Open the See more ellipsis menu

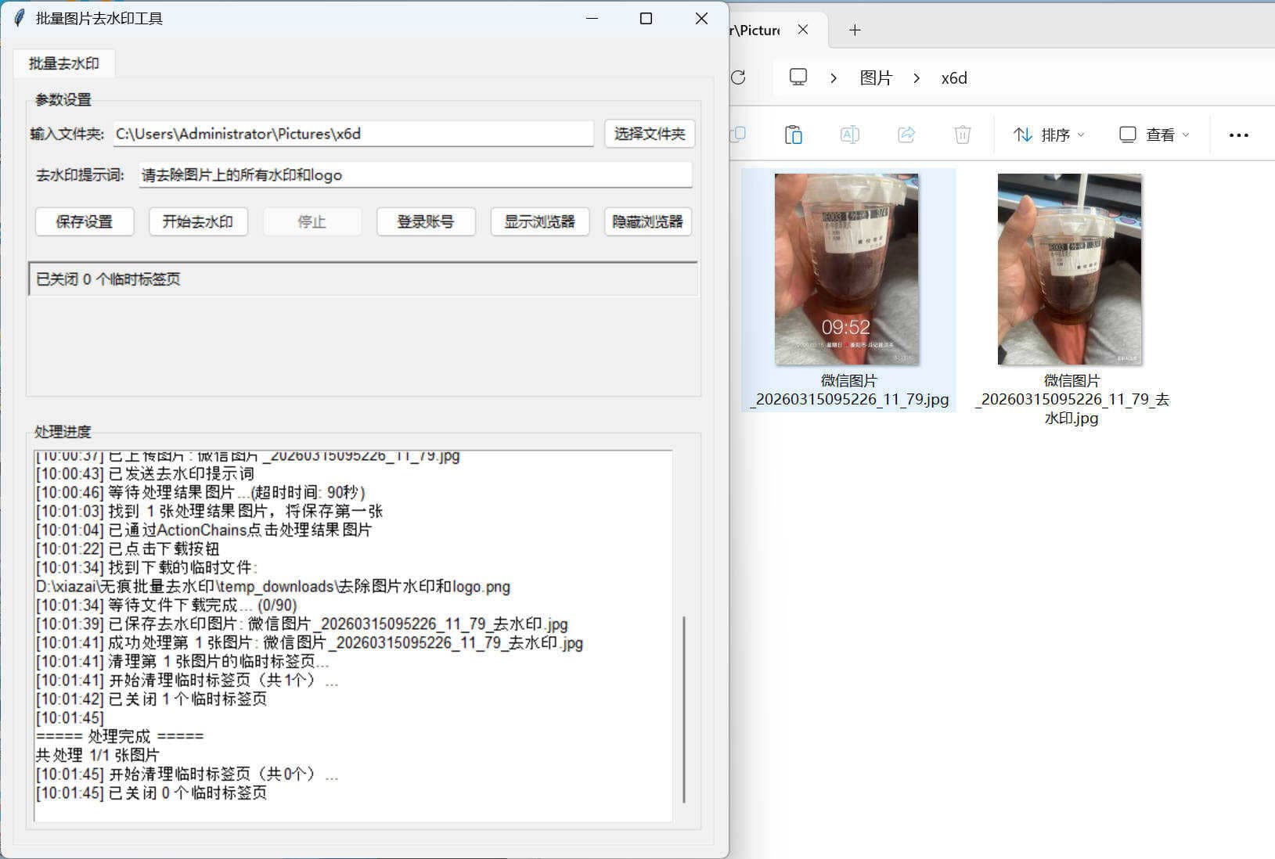[x=1238, y=135]
